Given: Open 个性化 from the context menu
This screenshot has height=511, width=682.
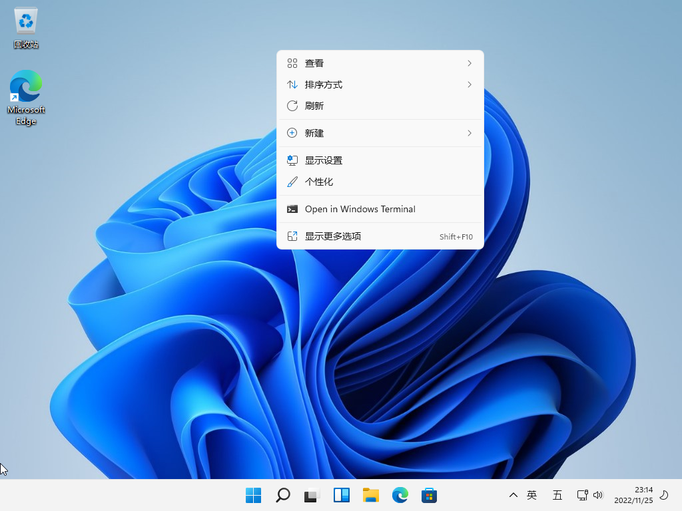Looking at the screenshot, I should 380,182.
